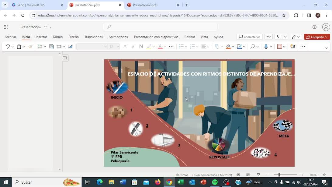Open the editing mode pencil button
Screen dimensions: 332x187
[296, 37]
